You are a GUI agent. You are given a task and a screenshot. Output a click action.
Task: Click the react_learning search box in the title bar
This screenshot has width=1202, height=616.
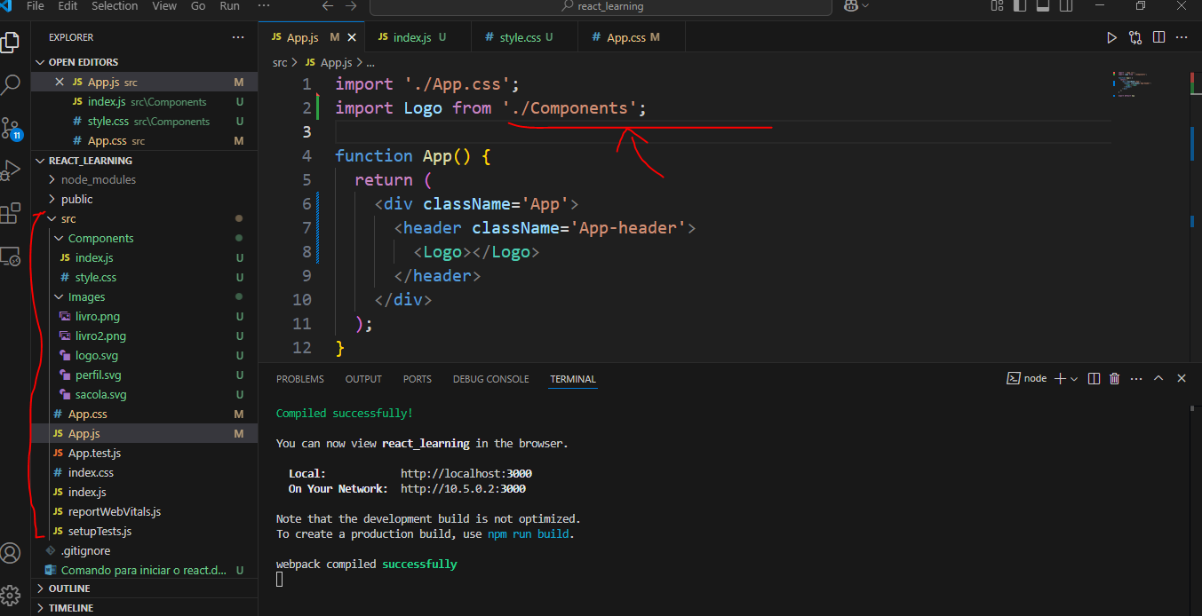click(601, 6)
